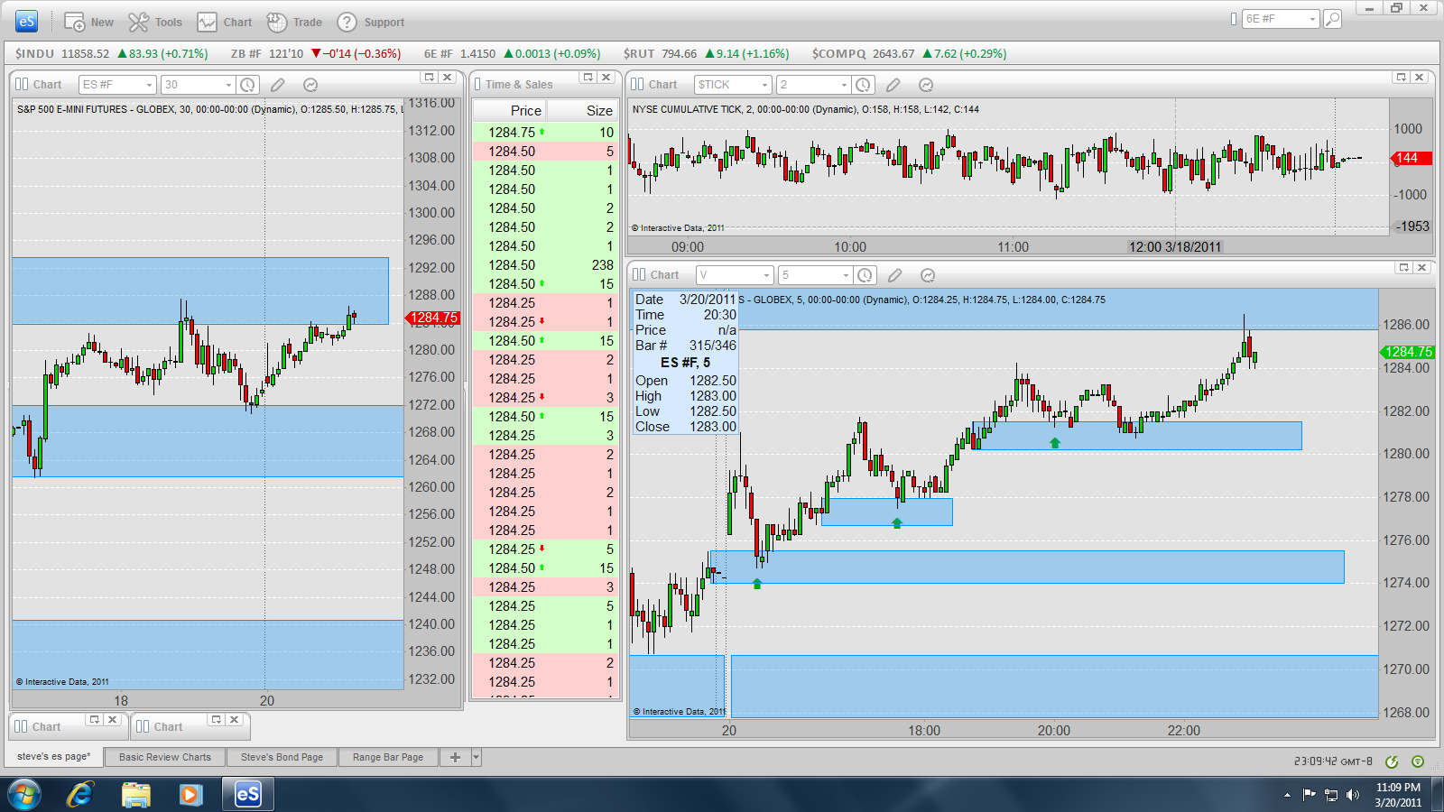Pop out the first minimized Chart window
This screenshot has height=812, width=1444.
coord(94,719)
